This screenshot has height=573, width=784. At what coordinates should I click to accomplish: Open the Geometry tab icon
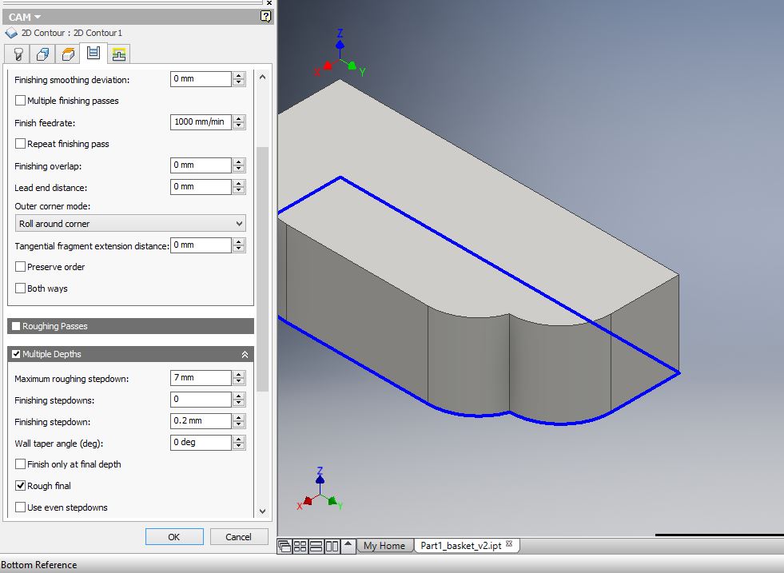tap(42, 54)
